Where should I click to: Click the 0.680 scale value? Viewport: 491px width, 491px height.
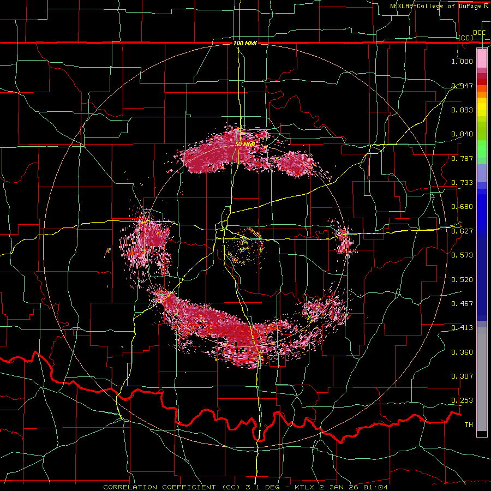pos(462,207)
